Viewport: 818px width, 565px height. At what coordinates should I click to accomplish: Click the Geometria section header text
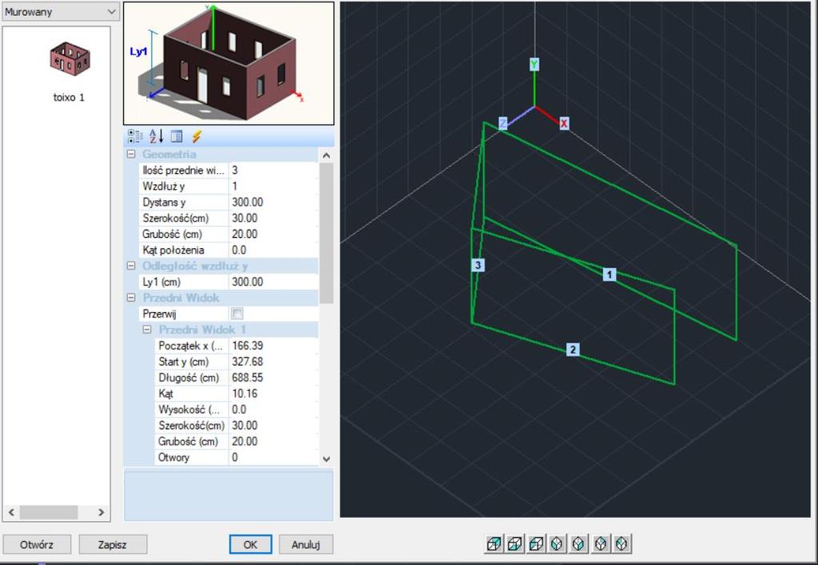tap(169, 154)
